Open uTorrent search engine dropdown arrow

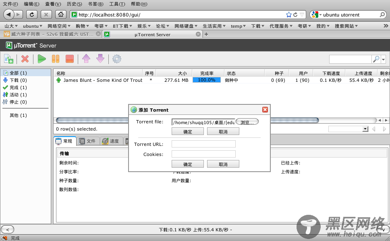(x=383, y=59)
